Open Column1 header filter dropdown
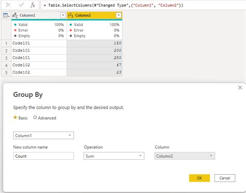The image size is (246, 193). [63, 16]
